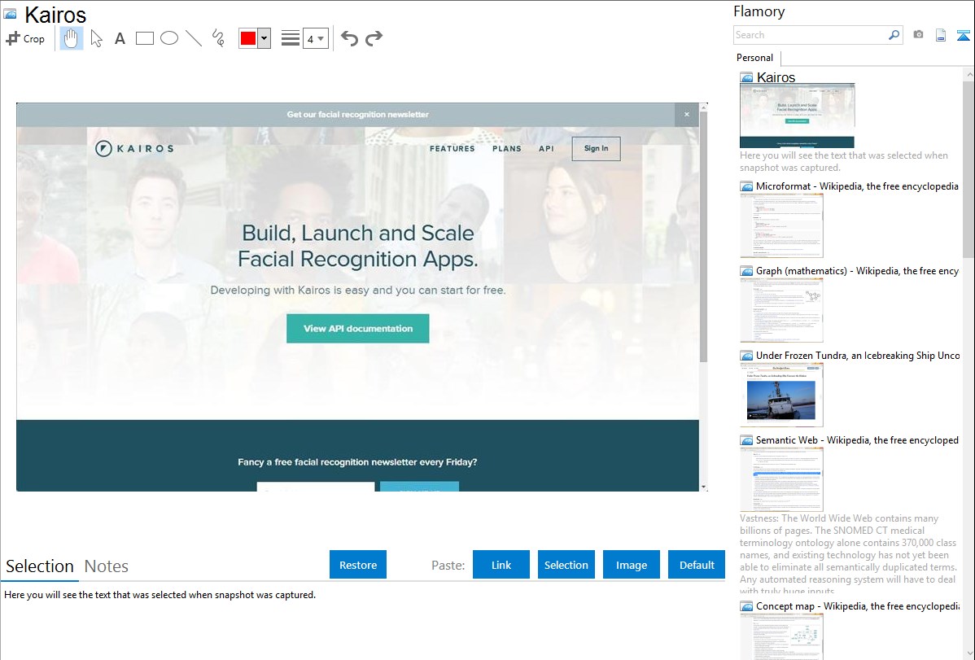Redo the last undone action
975x660 pixels.
(x=374, y=38)
